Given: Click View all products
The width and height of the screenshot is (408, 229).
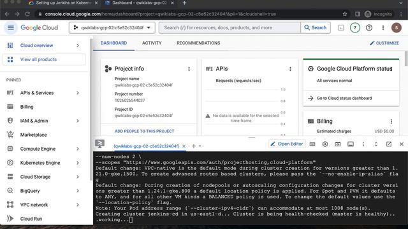Looking at the screenshot, I should (x=44, y=59).
